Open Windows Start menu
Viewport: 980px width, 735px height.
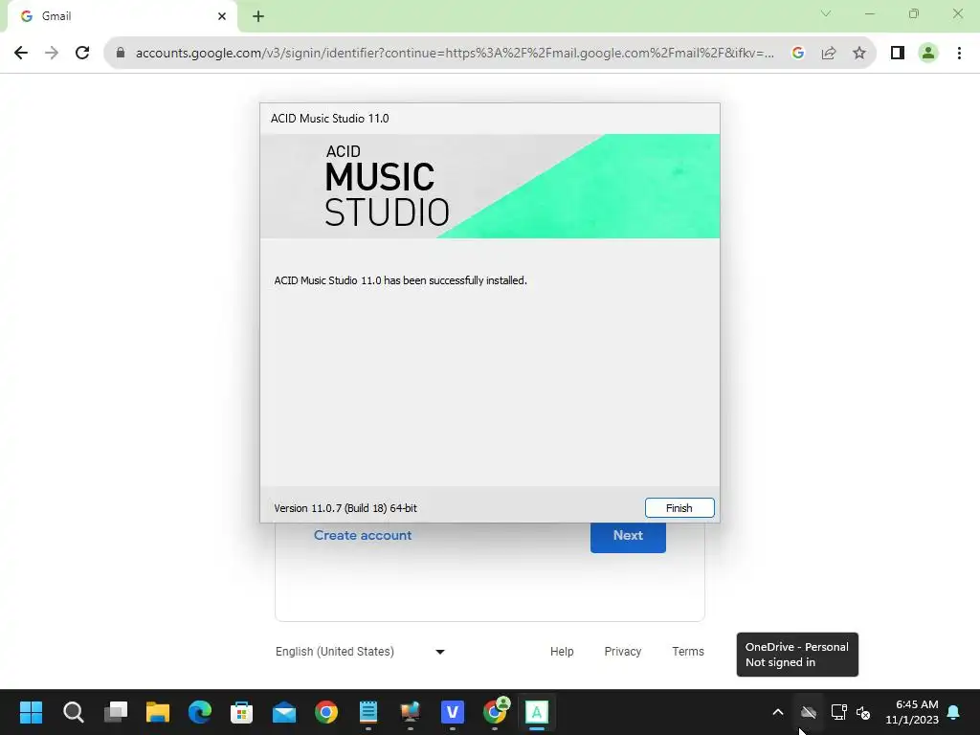pyautogui.click(x=31, y=712)
